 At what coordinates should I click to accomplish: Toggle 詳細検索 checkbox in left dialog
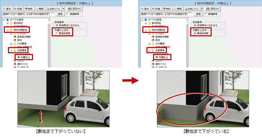[x=68, y=14]
